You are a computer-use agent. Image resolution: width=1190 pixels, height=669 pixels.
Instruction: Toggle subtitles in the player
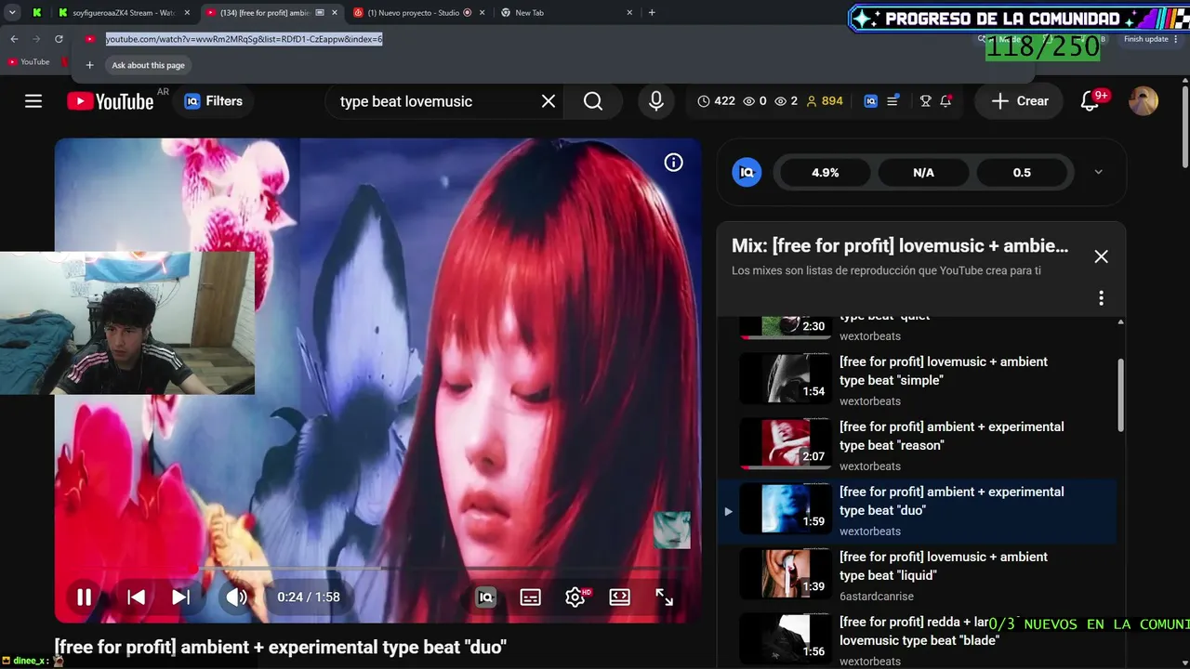pyautogui.click(x=530, y=597)
